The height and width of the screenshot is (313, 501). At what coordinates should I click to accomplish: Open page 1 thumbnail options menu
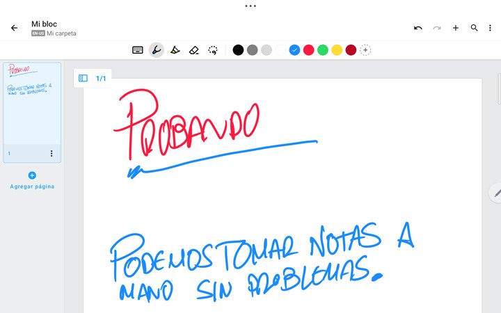click(x=51, y=153)
